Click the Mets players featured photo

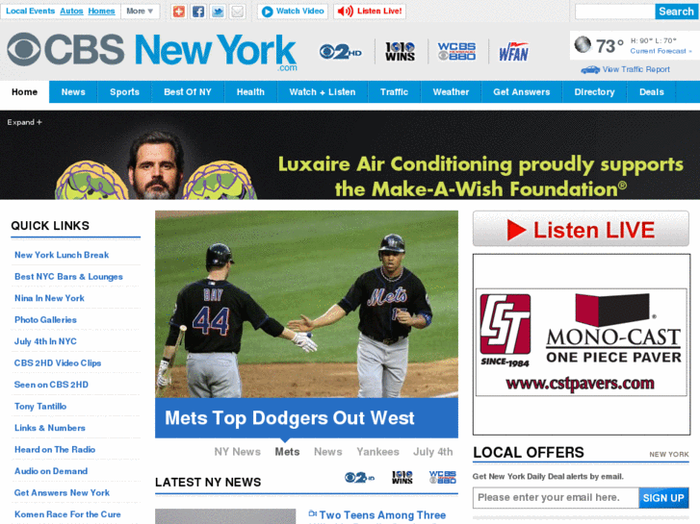(306, 304)
